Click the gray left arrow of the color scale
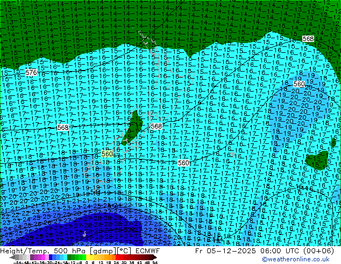The width and height of the screenshot is (341, 264). pos(12,257)
